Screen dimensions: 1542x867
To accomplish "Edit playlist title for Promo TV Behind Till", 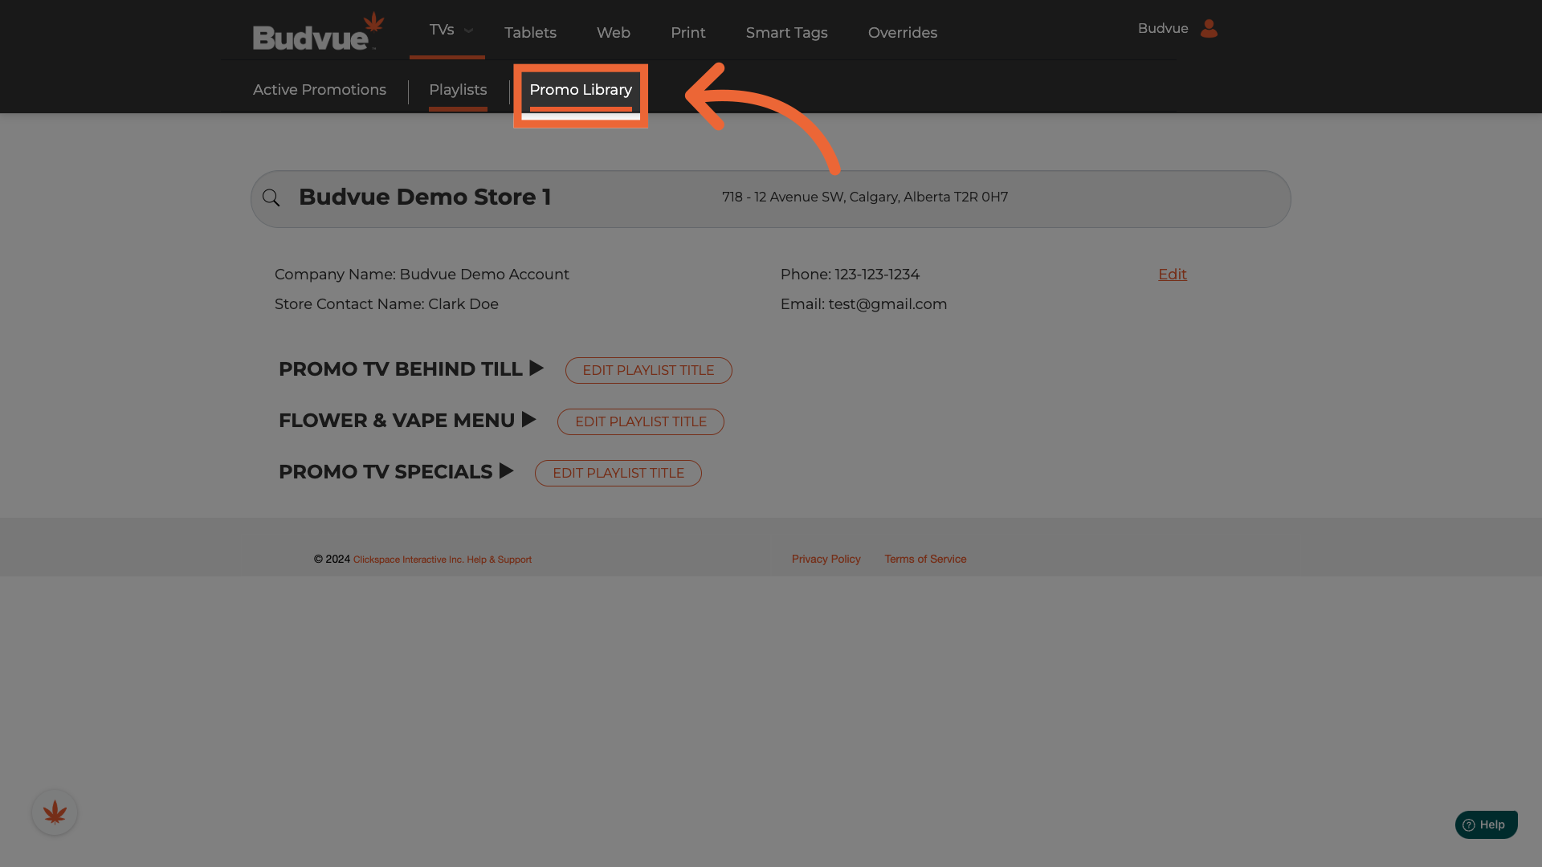I will tap(648, 370).
